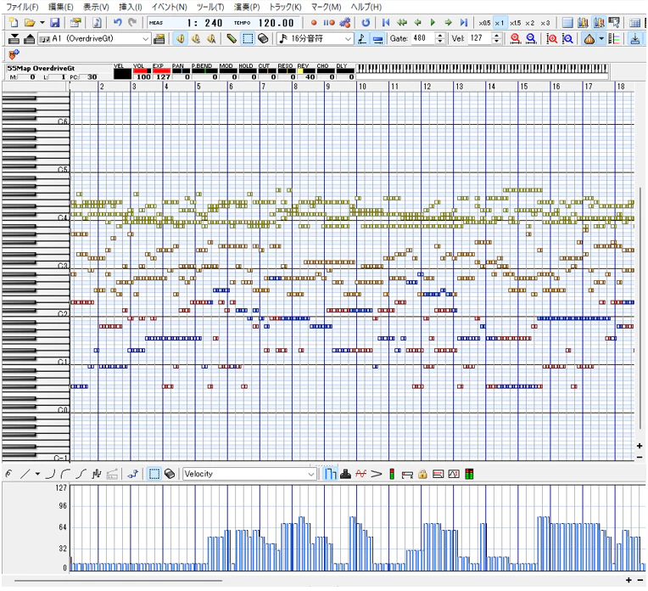Image resolution: width=648 pixels, height=591 pixels.
Task: Click the open folder icon
Action: point(30,23)
